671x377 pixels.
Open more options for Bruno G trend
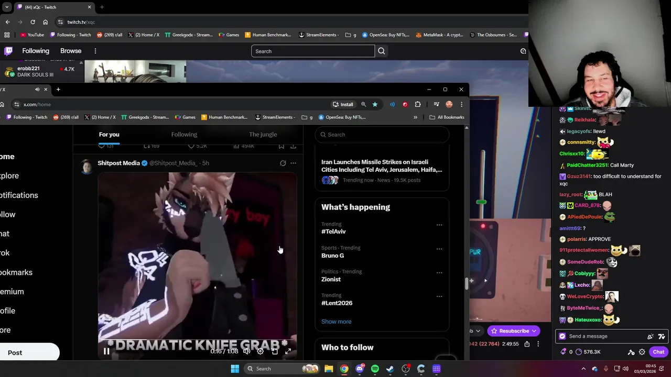(x=439, y=249)
